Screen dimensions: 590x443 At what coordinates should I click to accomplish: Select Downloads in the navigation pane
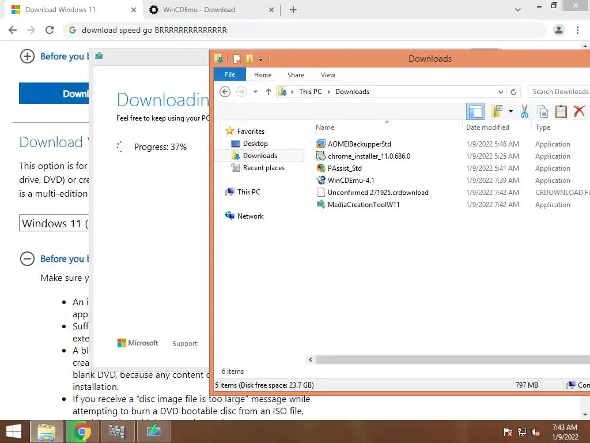point(260,156)
